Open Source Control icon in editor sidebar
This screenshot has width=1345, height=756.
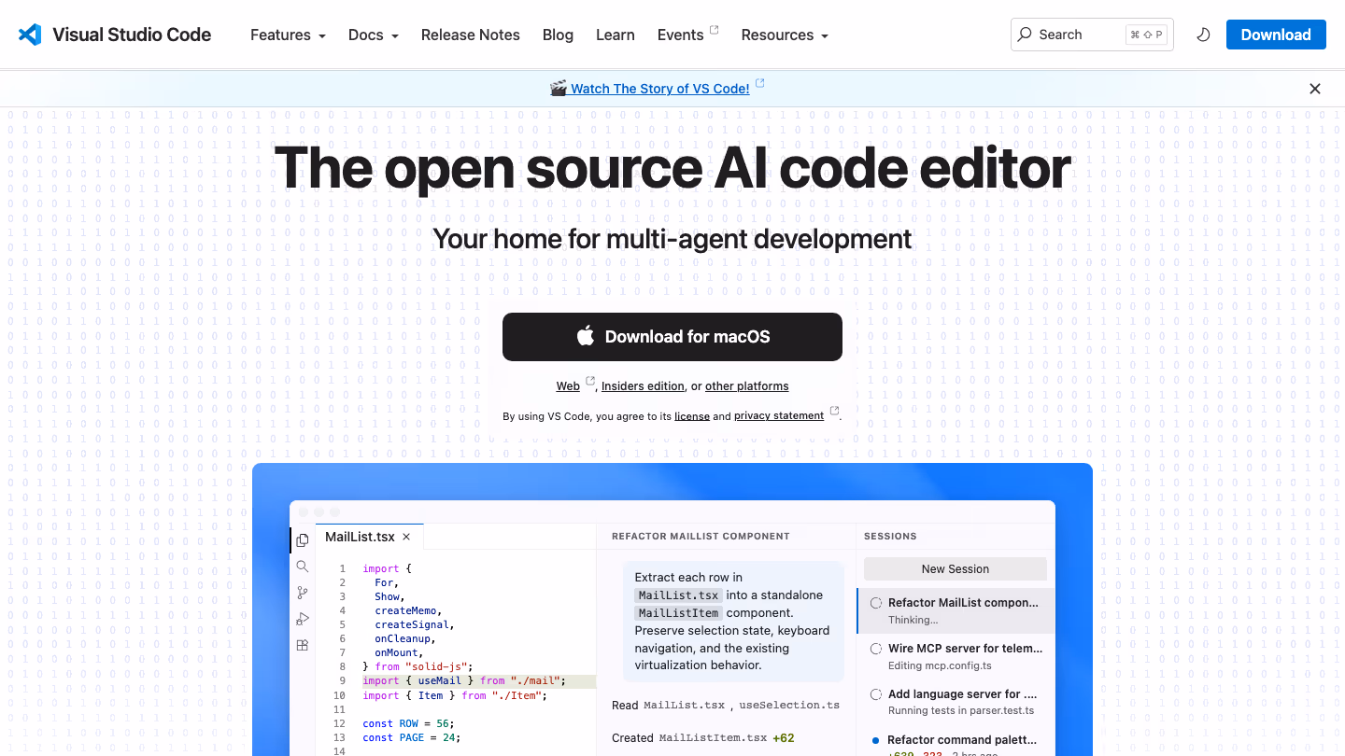[302, 593]
